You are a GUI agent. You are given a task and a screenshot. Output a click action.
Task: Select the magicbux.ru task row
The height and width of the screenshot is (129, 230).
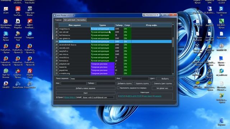pos(115,29)
